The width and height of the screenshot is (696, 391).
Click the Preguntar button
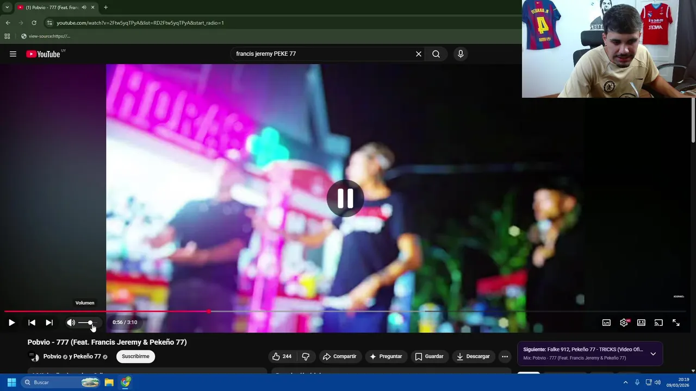pyautogui.click(x=386, y=356)
